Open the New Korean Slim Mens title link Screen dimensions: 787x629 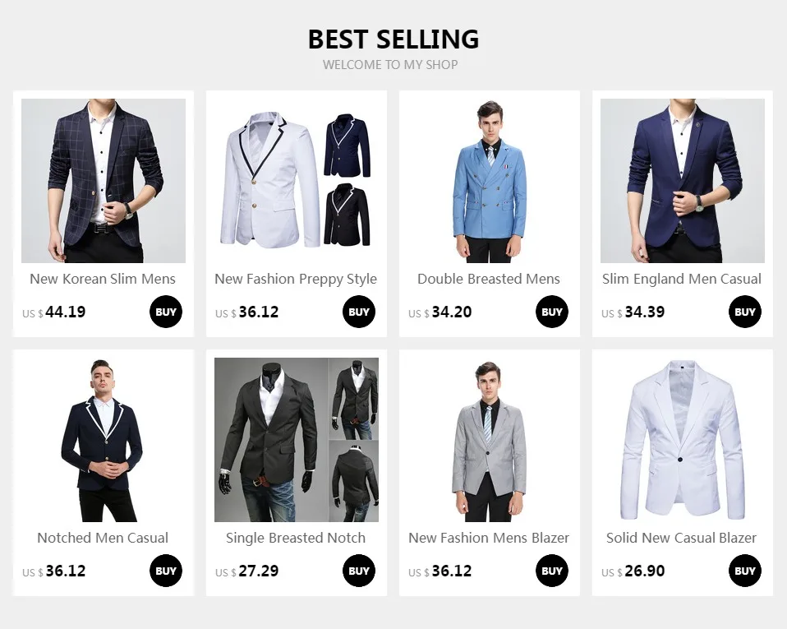103,279
